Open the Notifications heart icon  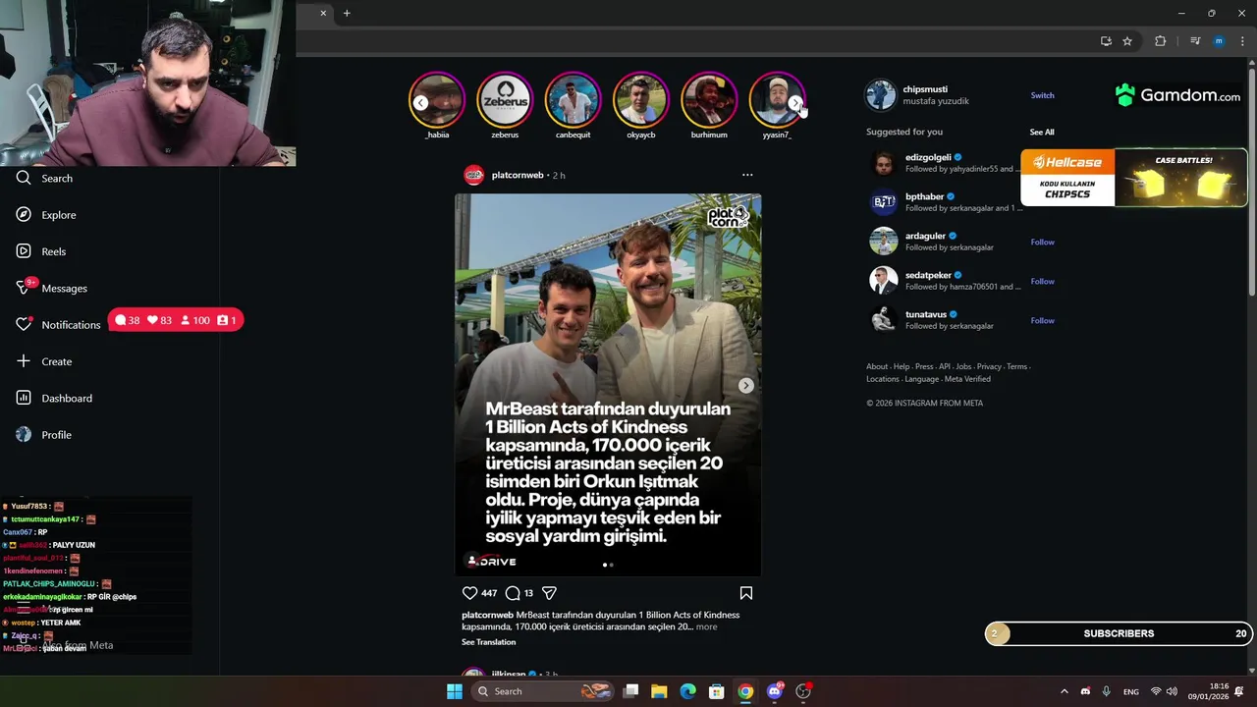24,324
